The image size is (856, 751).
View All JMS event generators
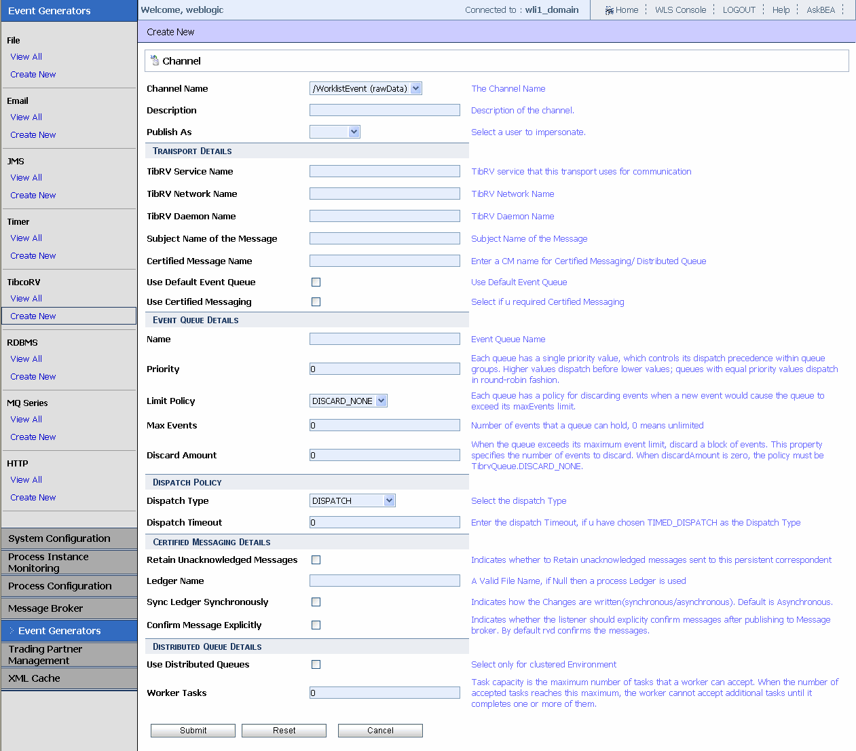click(26, 178)
